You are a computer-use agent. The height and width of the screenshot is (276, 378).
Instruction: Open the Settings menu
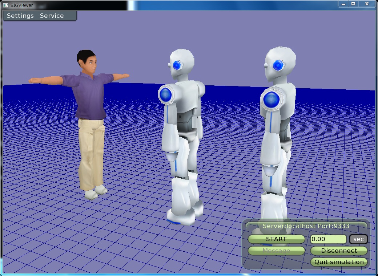click(20, 16)
